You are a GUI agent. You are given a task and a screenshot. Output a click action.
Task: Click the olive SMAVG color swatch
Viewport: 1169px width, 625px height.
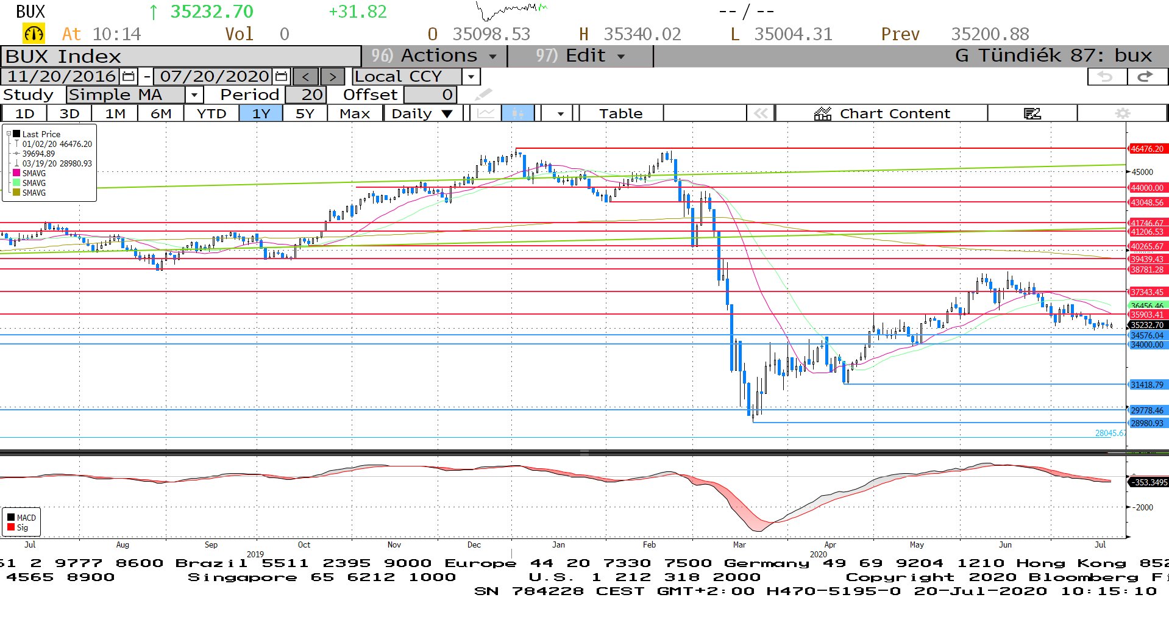tap(16, 193)
